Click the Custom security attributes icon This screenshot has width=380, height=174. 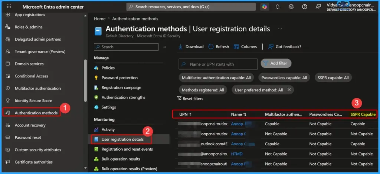[8, 150]
